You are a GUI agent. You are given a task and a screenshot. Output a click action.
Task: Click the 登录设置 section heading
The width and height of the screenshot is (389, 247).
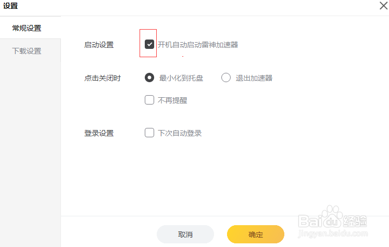pyautogui.click(x=99, y=133)
